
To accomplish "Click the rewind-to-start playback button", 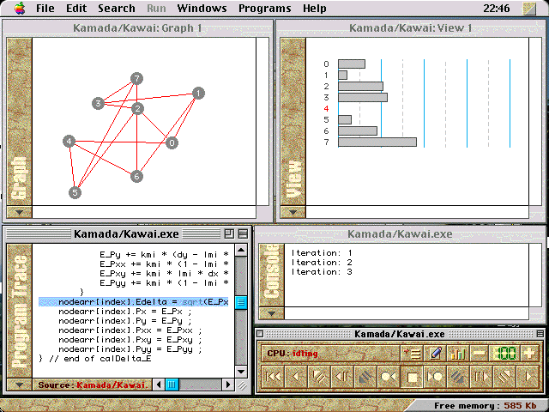I will point(274,375).
